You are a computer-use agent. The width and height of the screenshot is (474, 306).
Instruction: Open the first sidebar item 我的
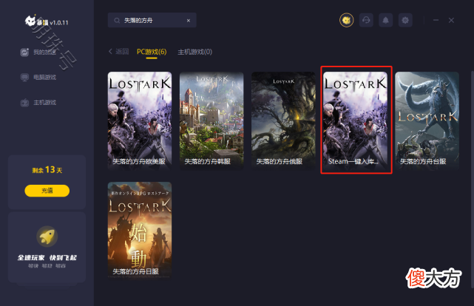click(38, 52)
